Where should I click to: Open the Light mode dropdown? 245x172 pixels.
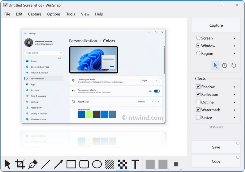[x=150, y=80]
